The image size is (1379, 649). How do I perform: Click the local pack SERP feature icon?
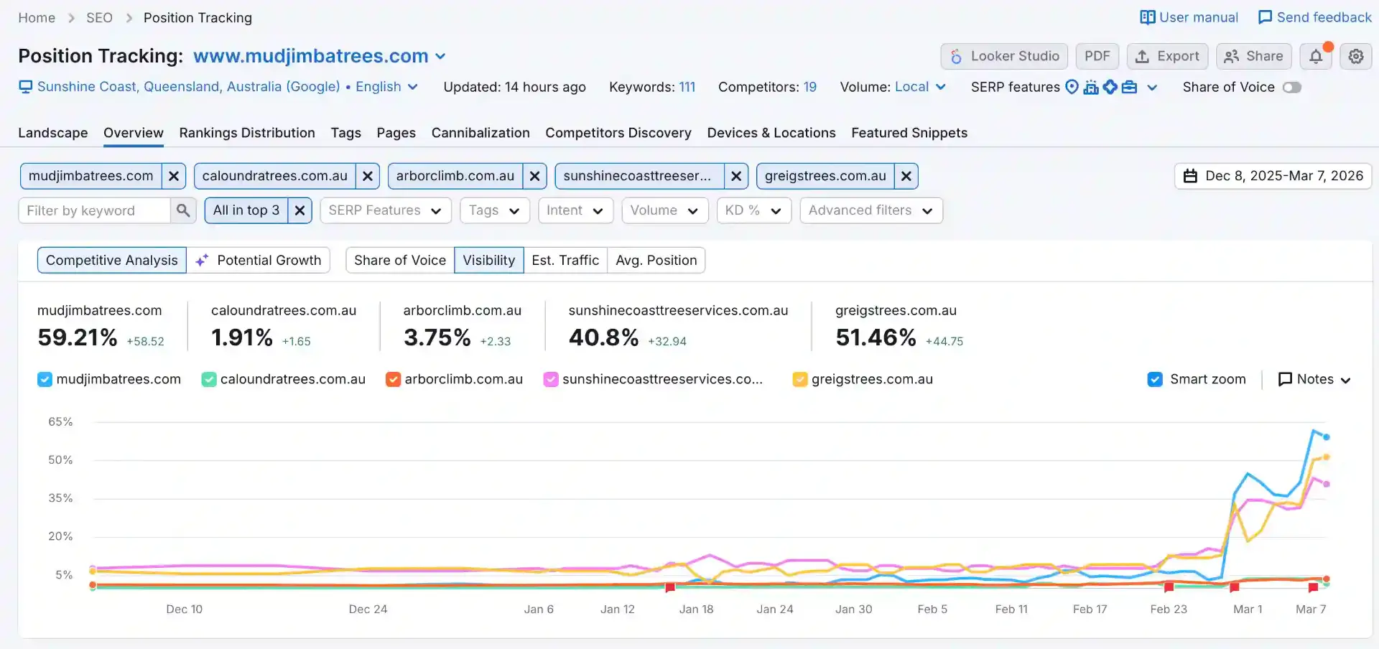[1072, 87]
